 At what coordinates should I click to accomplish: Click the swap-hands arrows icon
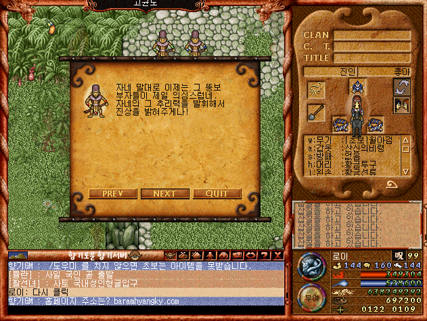pyautogui.click(x=402, y=87)
